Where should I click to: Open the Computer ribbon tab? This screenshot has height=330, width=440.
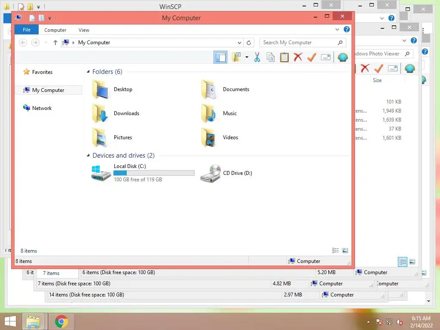pos(55,30)
